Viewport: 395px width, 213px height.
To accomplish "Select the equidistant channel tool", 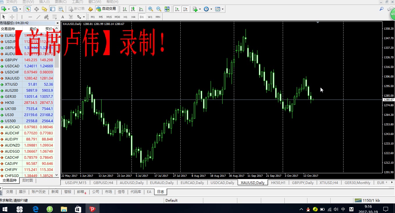I will coord(46,17).
